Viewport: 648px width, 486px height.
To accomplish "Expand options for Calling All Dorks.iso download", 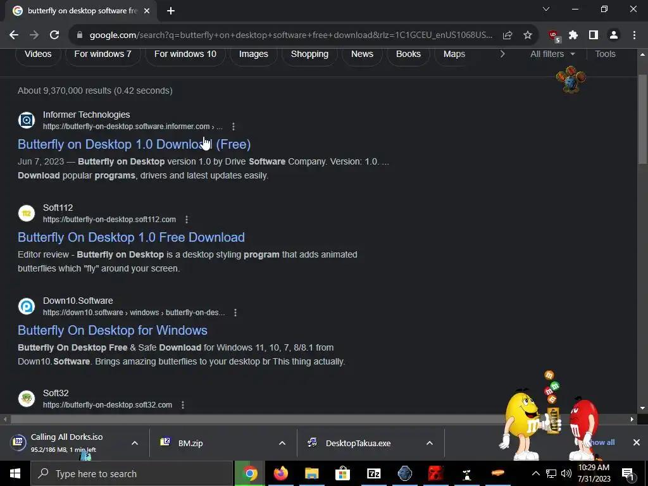I will click(x=135, y=443).
